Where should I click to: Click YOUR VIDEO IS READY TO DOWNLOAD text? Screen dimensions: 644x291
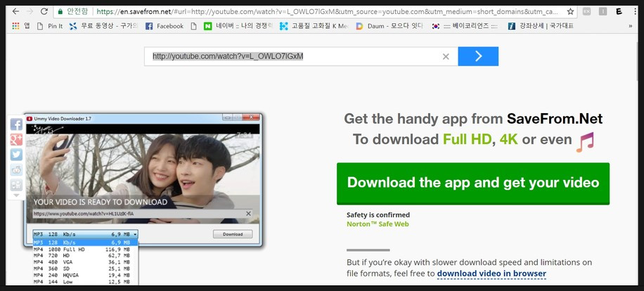click(101, 202)
